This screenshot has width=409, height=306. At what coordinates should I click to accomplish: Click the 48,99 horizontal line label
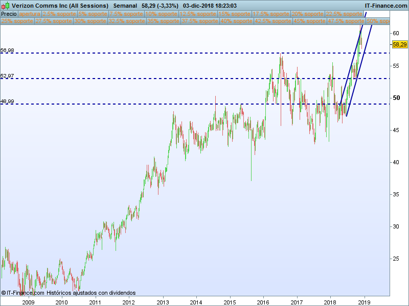tap(7, 101)
